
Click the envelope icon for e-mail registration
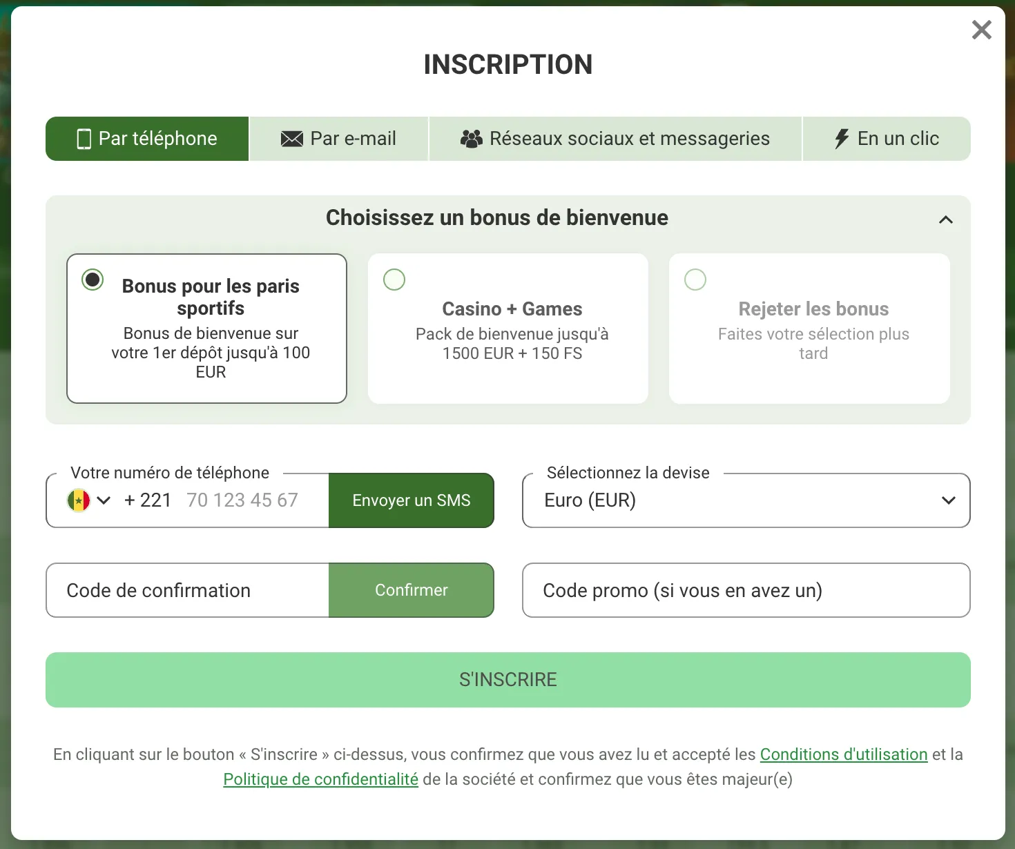(291, 139)
